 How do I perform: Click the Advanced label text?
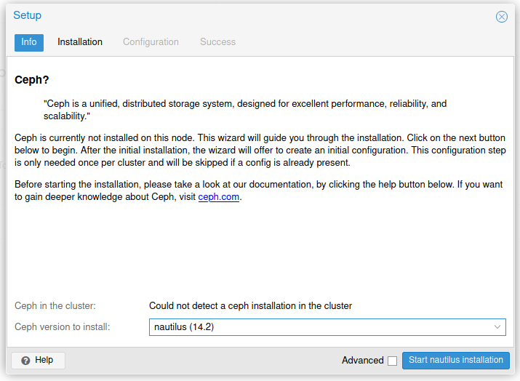tap(363, 361)
